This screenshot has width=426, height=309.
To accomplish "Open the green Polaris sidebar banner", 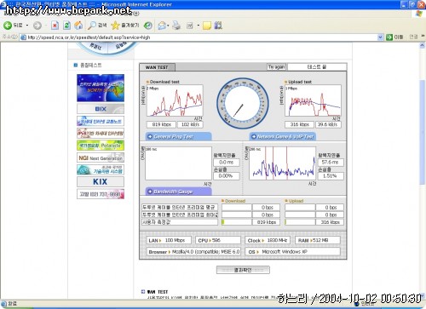I will [101, 146].
